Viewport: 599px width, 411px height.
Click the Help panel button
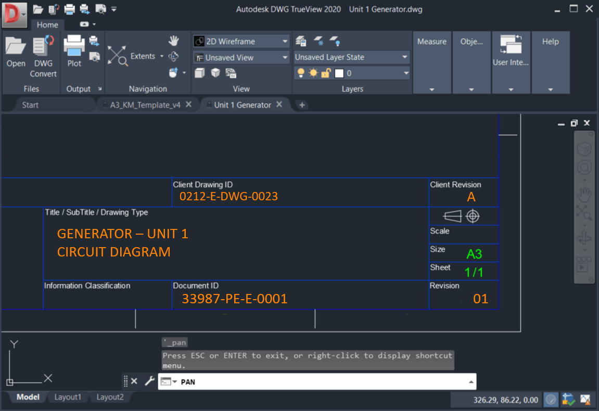[550, 42]
